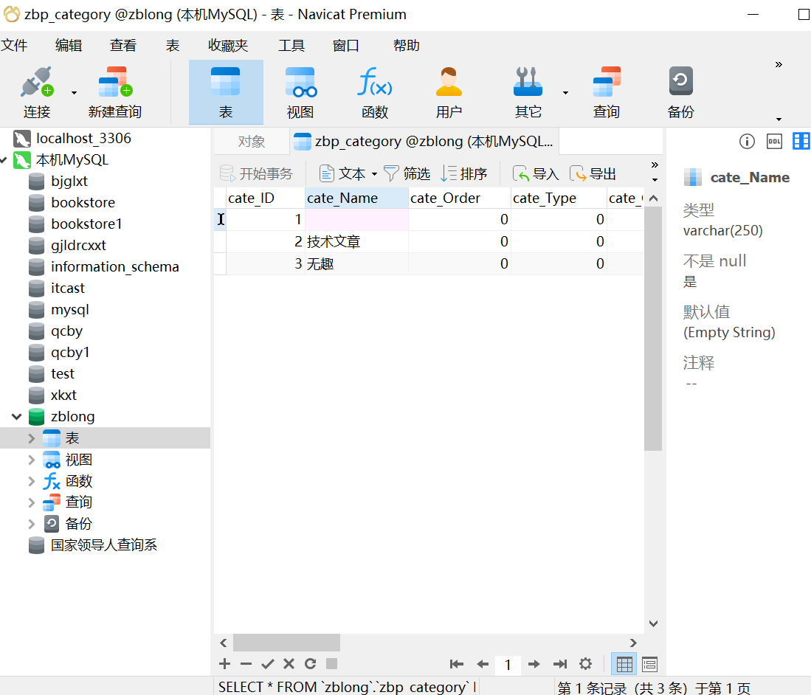Click the stop square icon

(331, 663)
